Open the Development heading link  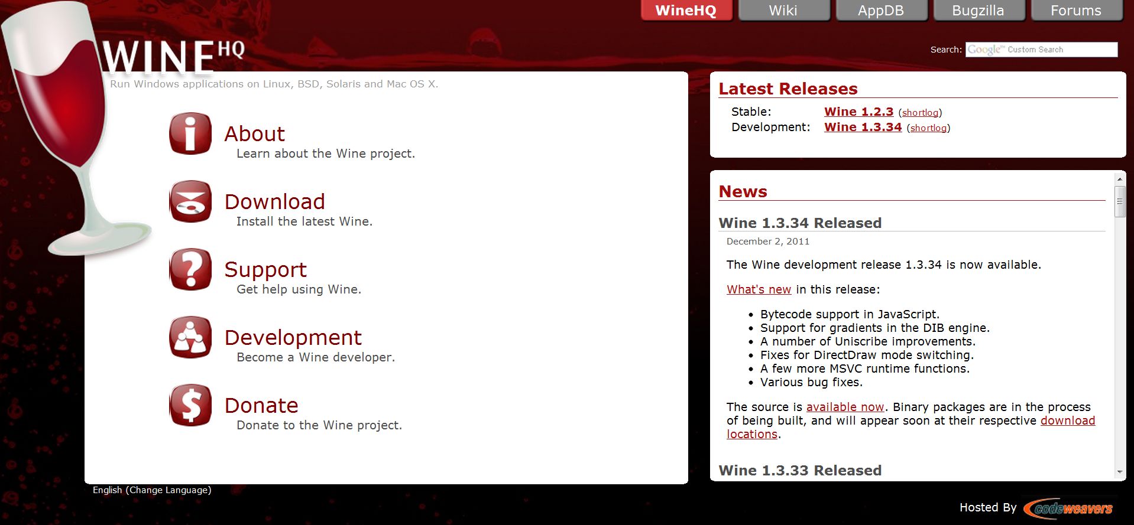(x=293, y=338)
